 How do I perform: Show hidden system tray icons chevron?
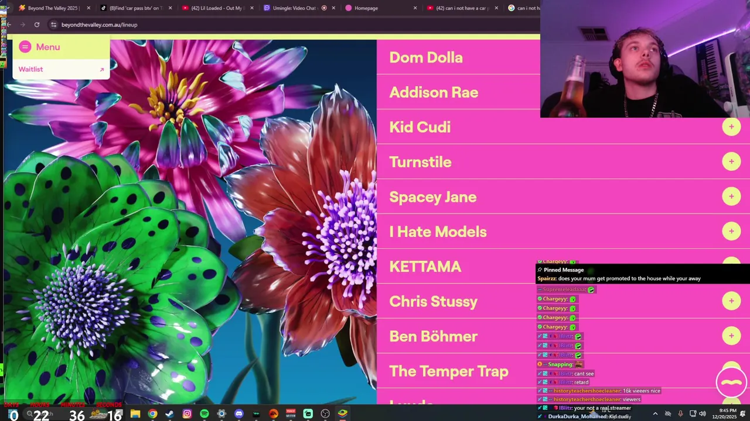click(655, 414)
